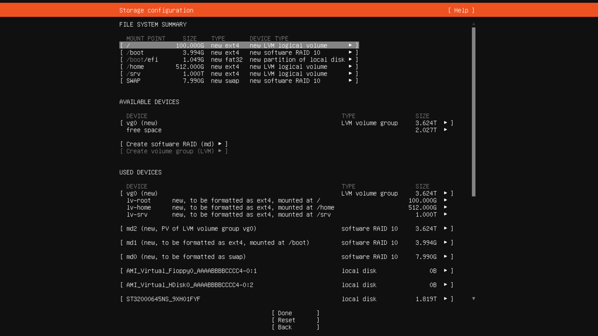Select the /srv logical volume row
This screenshot has width=598, height=336.
tap(239, 74)
